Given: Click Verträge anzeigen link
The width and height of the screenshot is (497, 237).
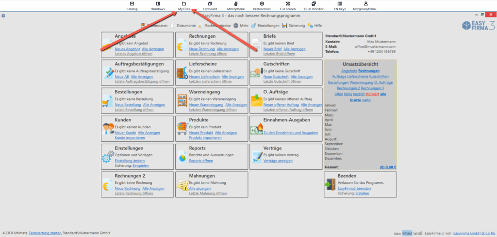Looking at the screenshot, I should pos(278,161).
